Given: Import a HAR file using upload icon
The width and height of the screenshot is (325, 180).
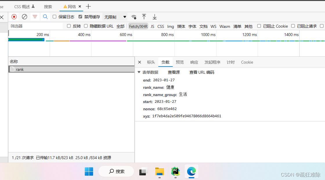Looking at the screenshot, I should [144, 17].
